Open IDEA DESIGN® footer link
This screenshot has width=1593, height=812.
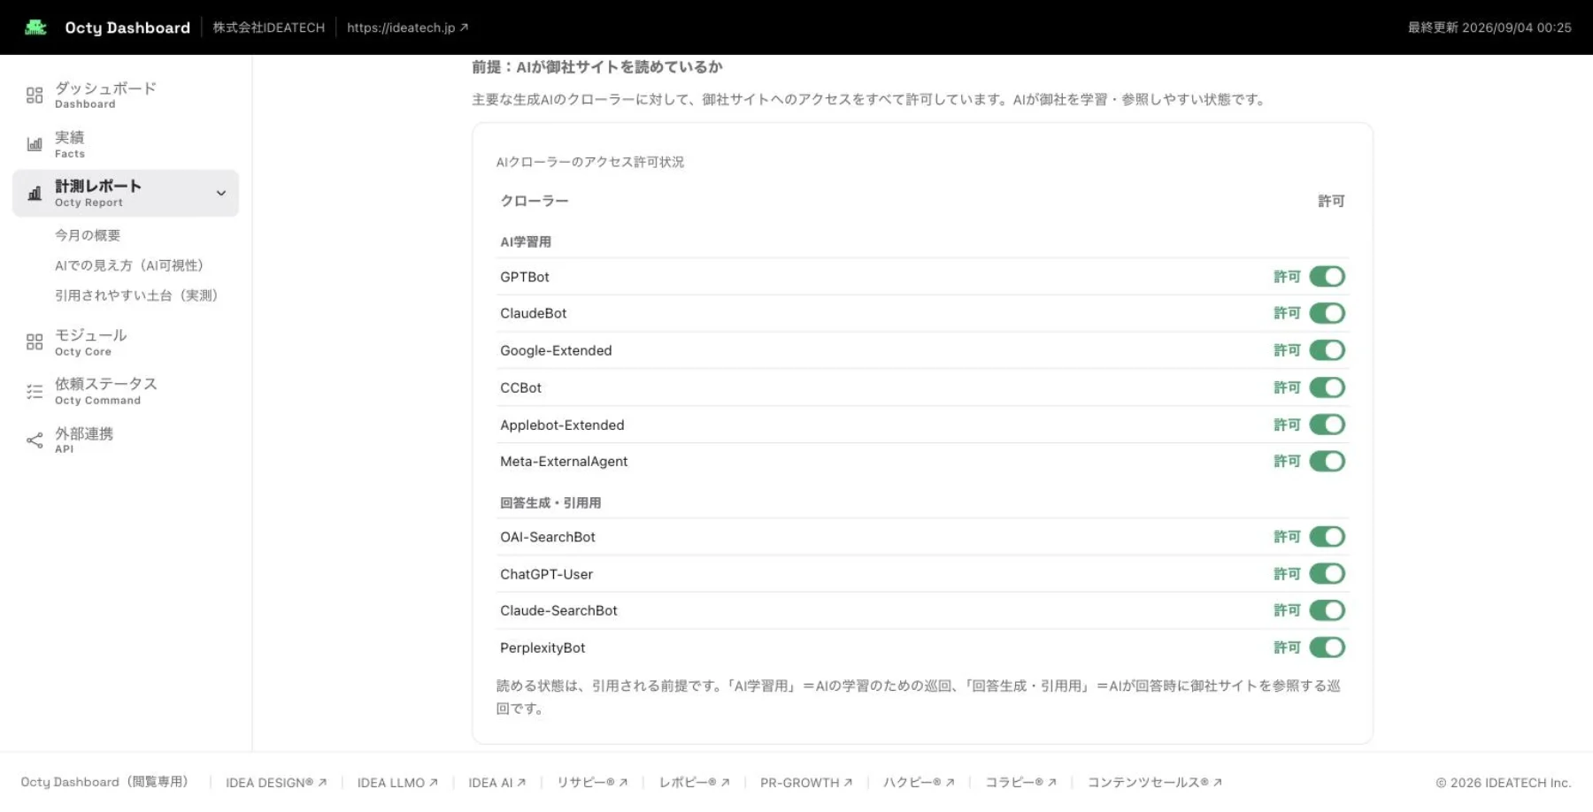[x=276, y=783]
